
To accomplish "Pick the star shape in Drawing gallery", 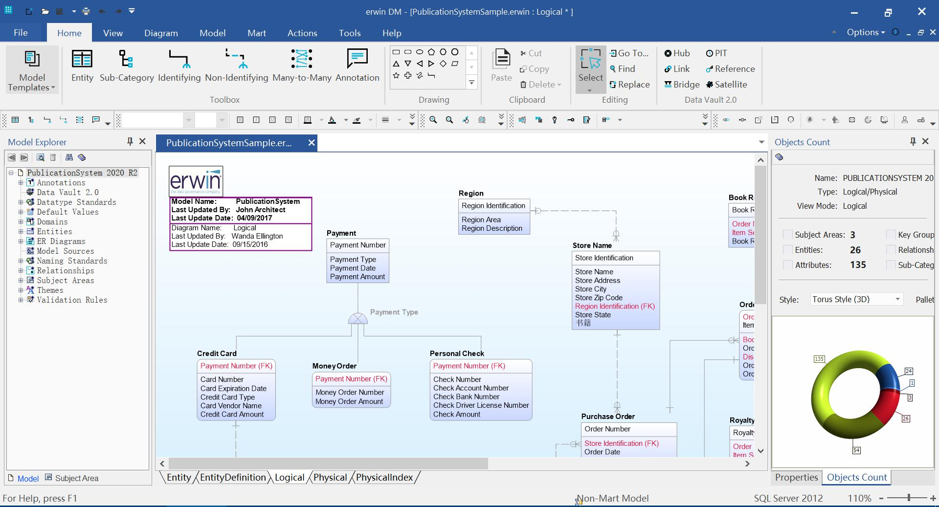I will coord(396,75).
